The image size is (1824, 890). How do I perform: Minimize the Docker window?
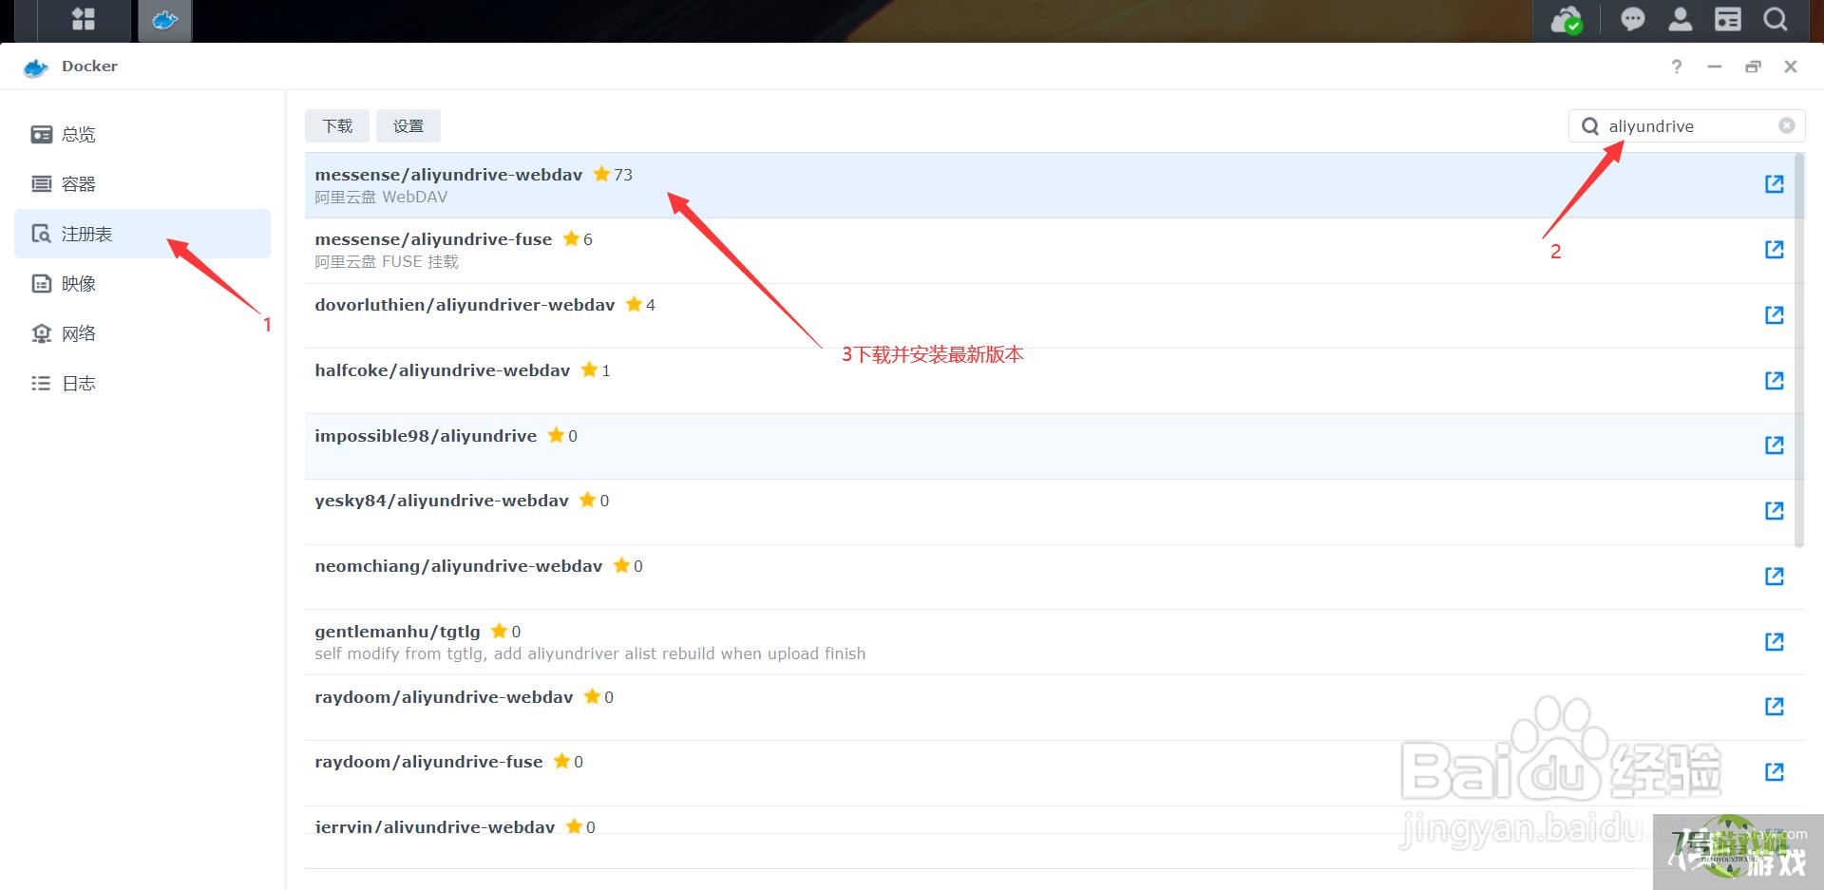point(1715,66)
